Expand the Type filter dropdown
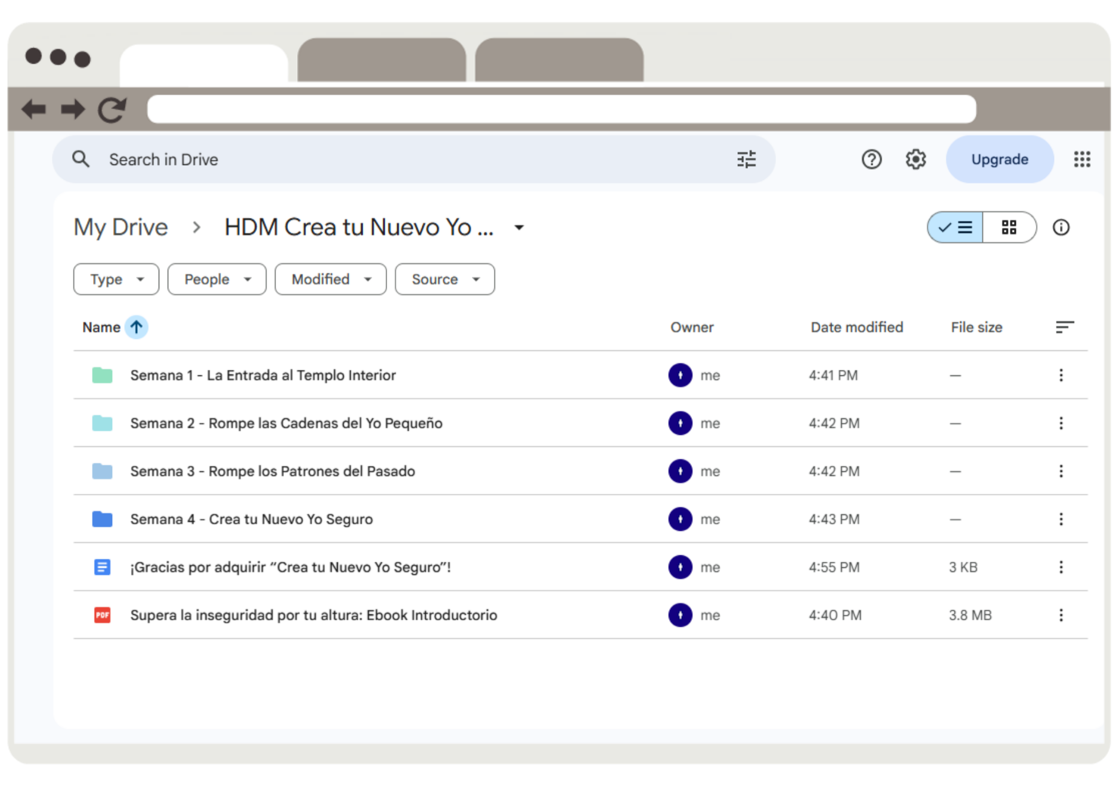The image size is (1119, 789). pyautogui.click(x=116, y=279)
